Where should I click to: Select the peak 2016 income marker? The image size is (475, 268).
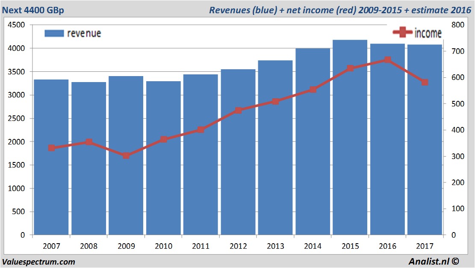[387, 60]
